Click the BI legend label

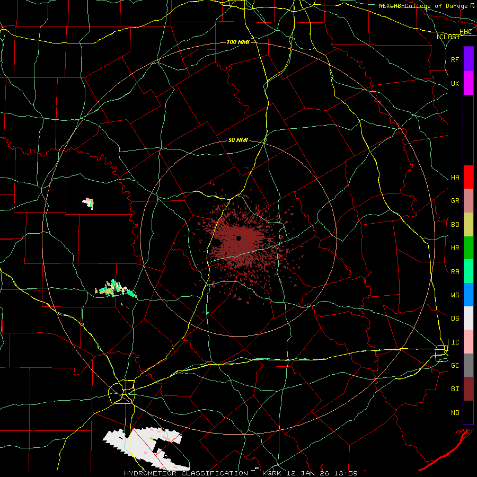click(x=455, y=389)
